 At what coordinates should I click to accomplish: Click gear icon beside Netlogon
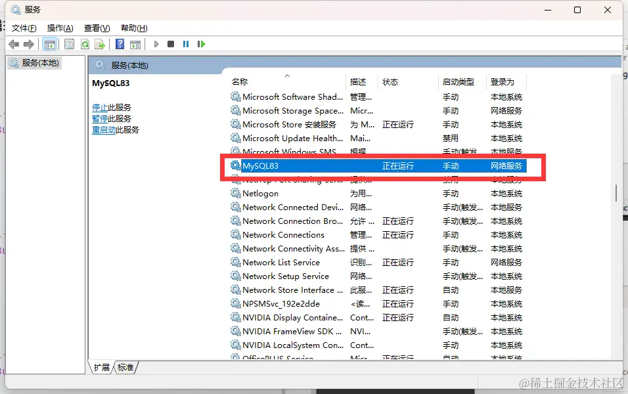point(235,193)
